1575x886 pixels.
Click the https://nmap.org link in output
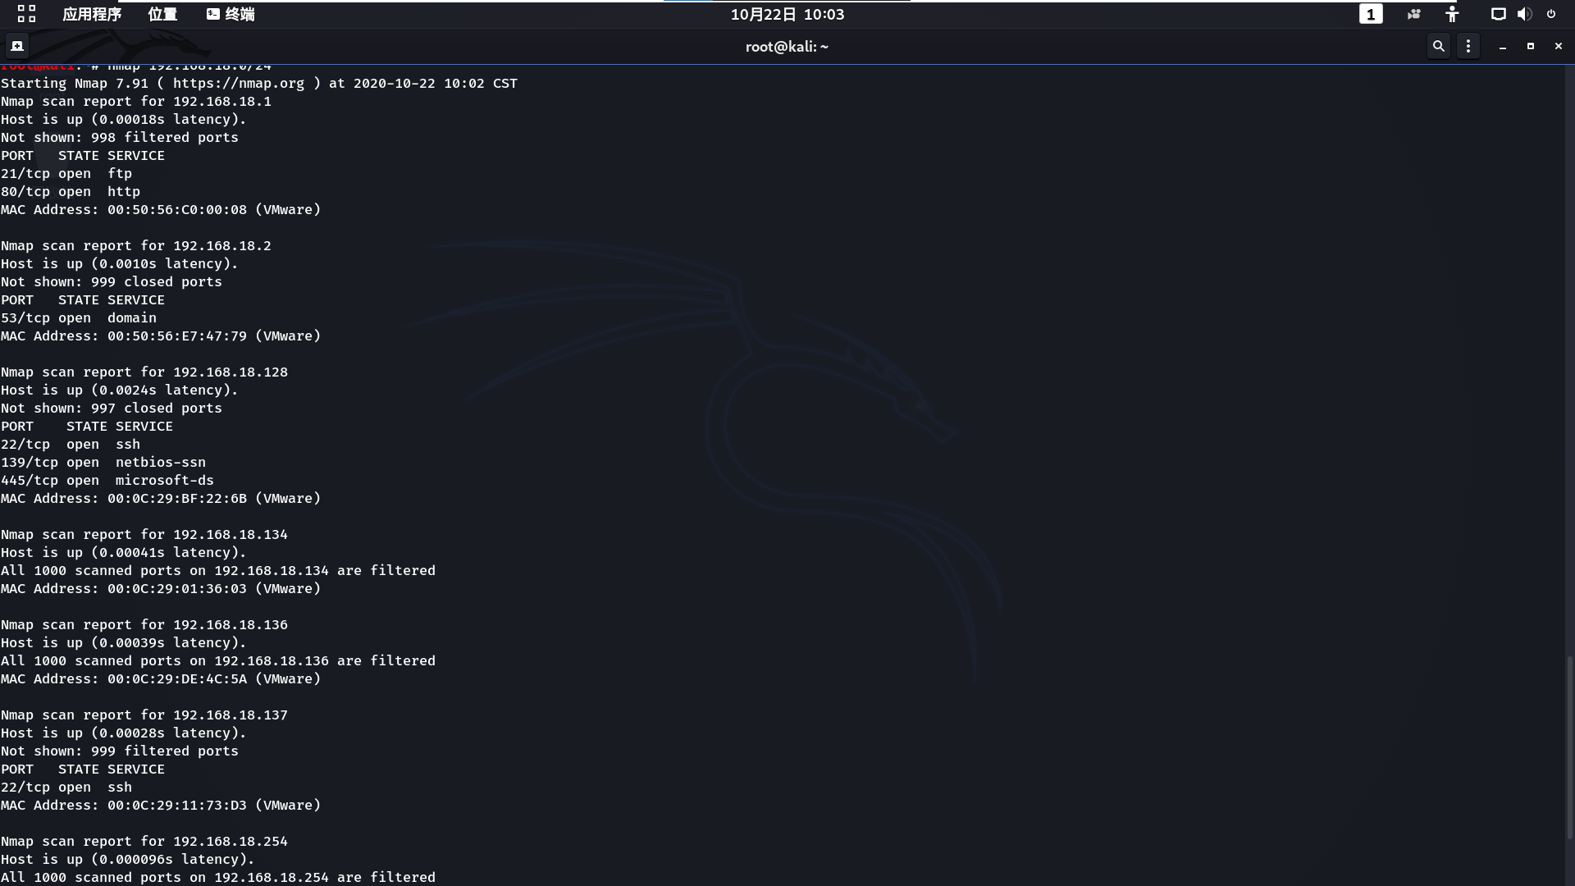(238, 83)
